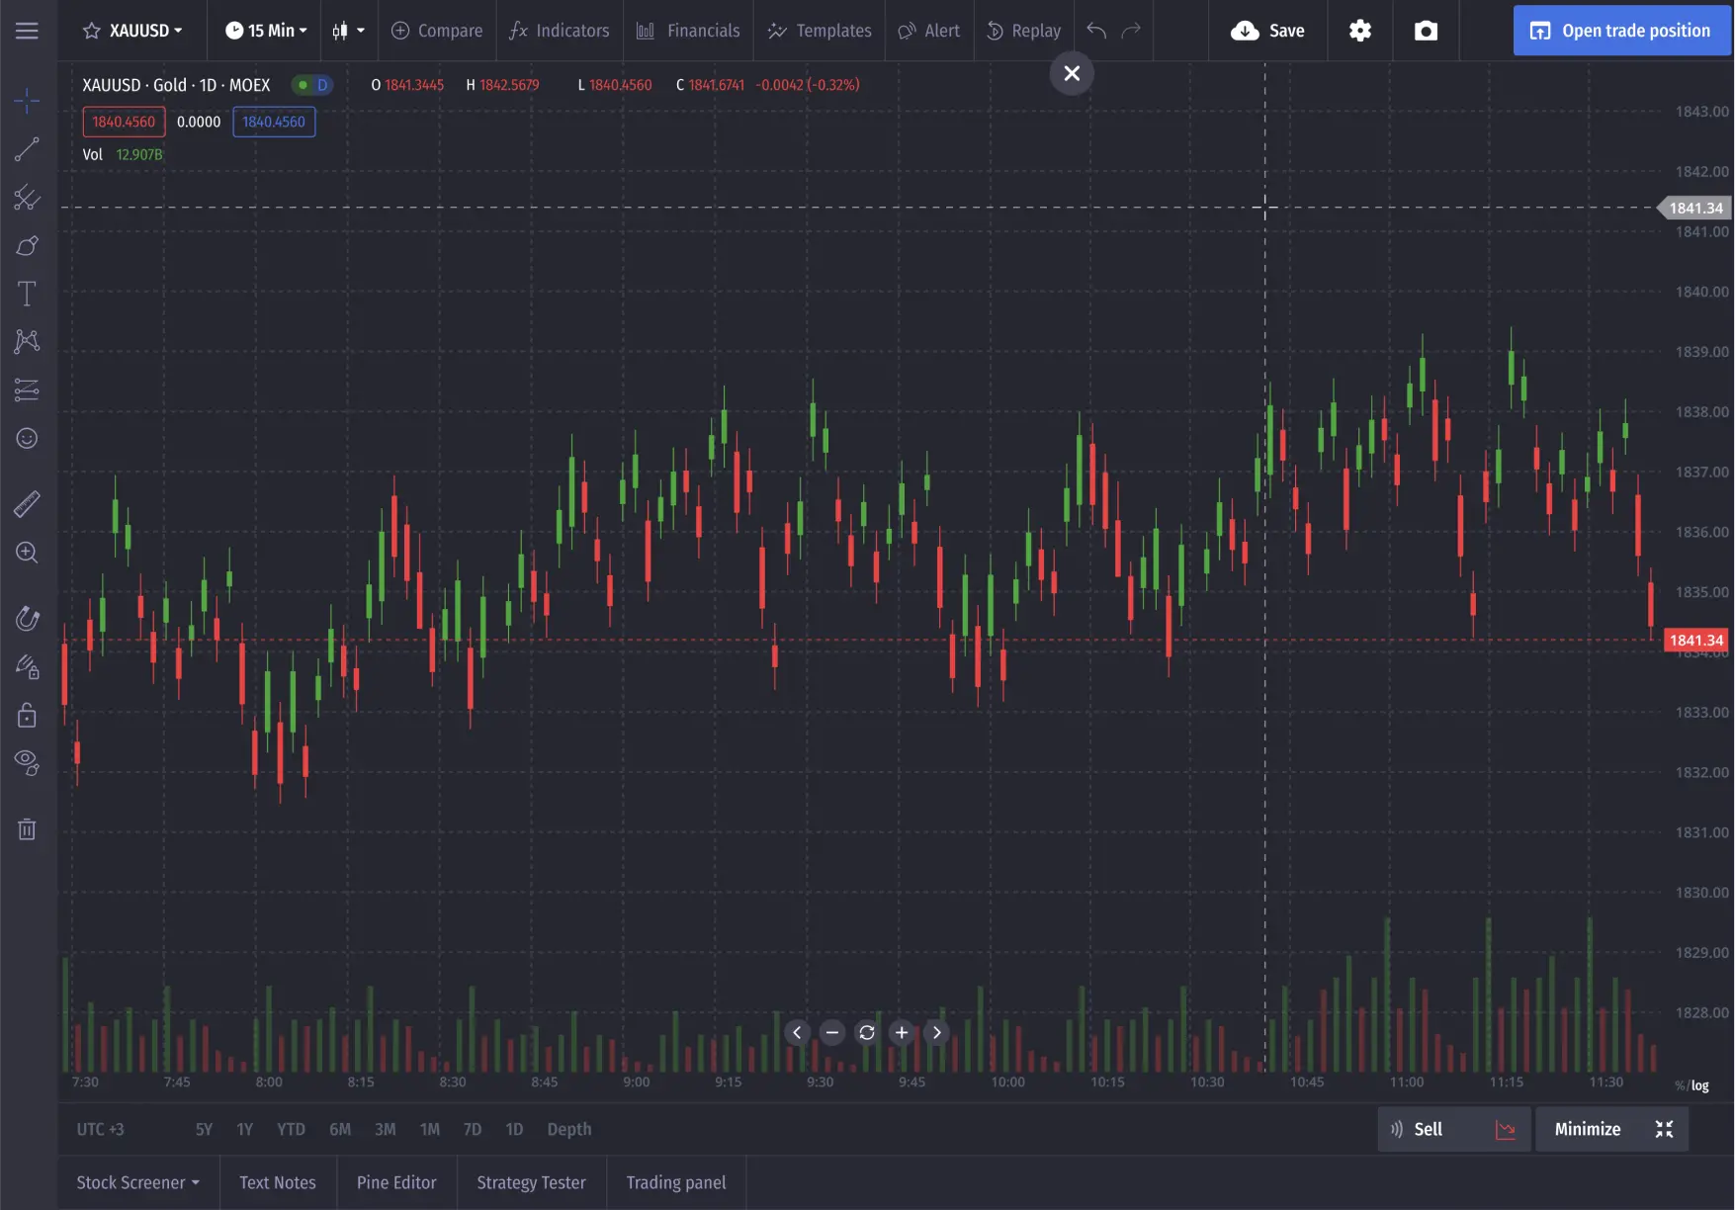Open the 15 Min timeframe dropdown
This screenshot has width=1735, height=1210.
coord(264,31)
